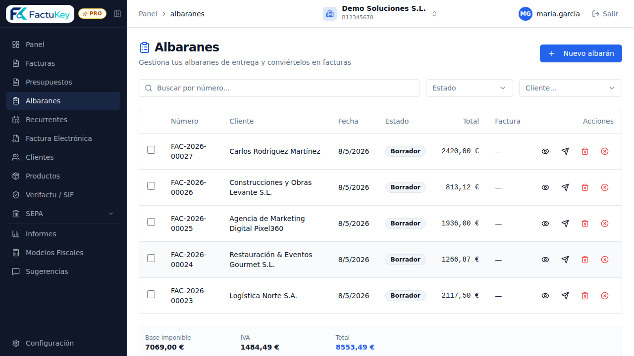Screen dimensions: 634x356
Task: Open Presupuestos in the sidebar
Action: (63, 82)
